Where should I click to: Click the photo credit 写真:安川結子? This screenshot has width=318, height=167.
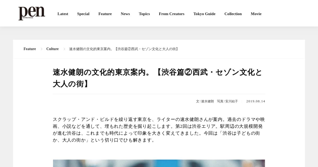pos(227,101)
